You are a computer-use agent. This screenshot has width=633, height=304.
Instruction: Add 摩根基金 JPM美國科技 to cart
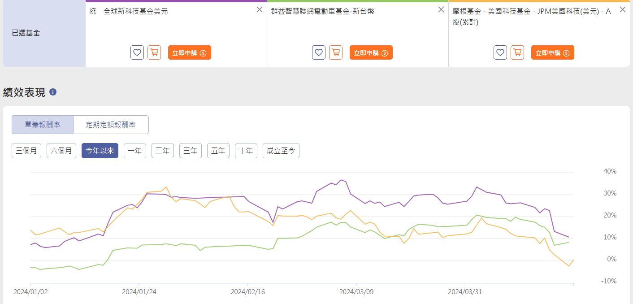[517, 52]
